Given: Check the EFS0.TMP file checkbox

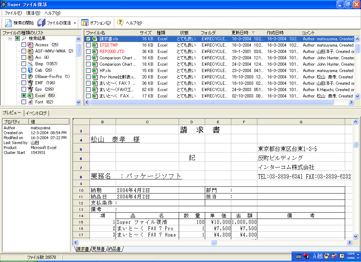Looking at the screenshot, I should (88, 45).
